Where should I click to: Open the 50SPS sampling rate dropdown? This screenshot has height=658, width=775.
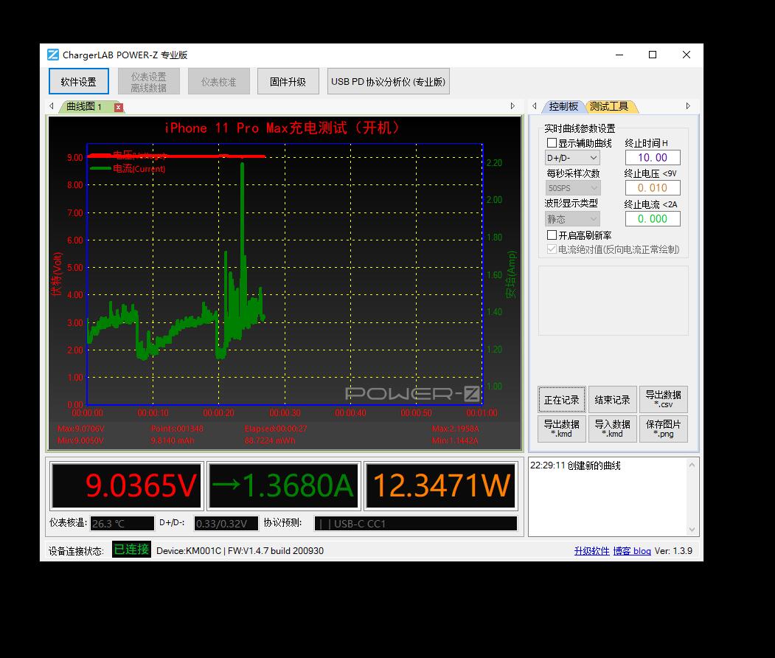(572, 188)
